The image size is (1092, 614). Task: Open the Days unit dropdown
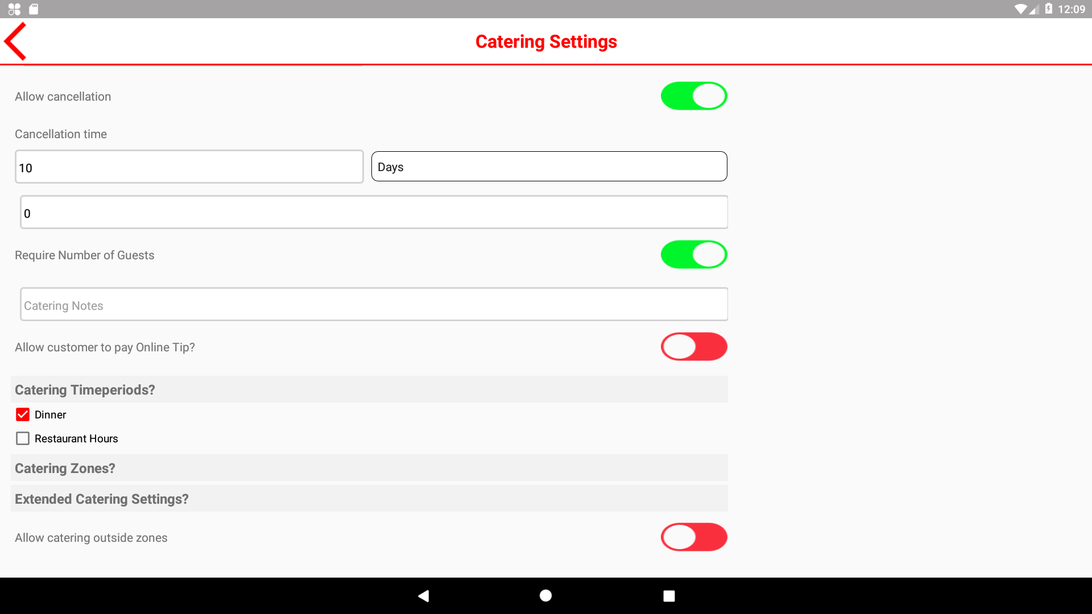point(549,167)
